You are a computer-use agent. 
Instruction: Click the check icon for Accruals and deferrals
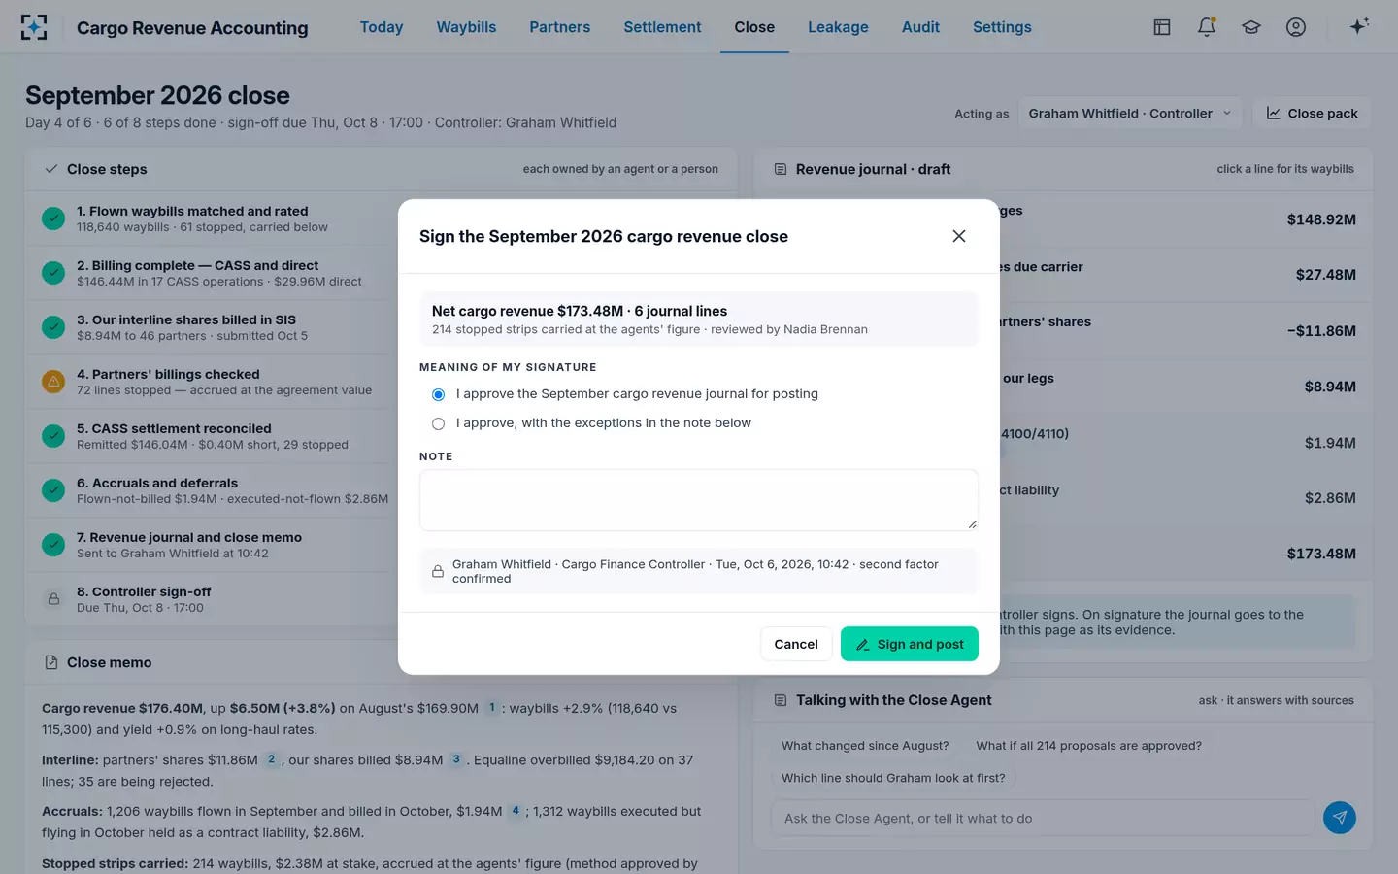[53, 490]
